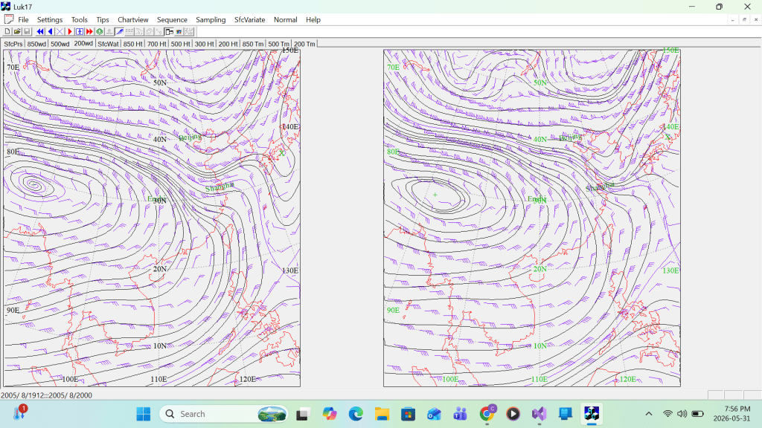Open the Tips menu

103,20
